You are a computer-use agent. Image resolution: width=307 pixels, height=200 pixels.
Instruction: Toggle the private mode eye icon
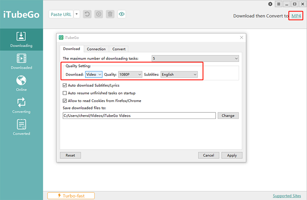click(122, 14)
